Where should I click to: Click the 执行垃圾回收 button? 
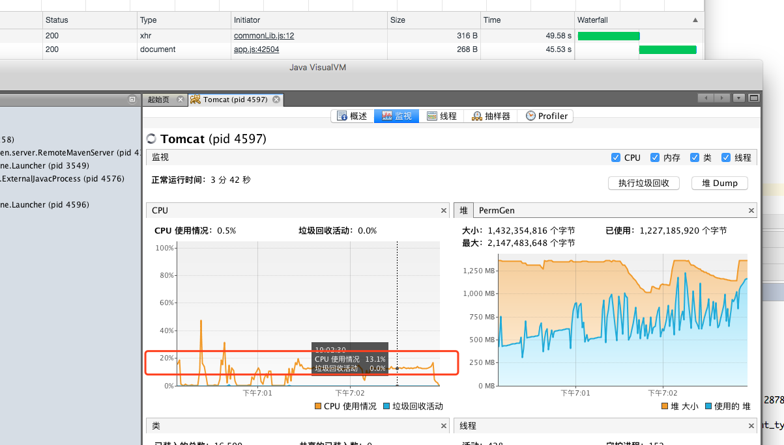tap(644, 183)
